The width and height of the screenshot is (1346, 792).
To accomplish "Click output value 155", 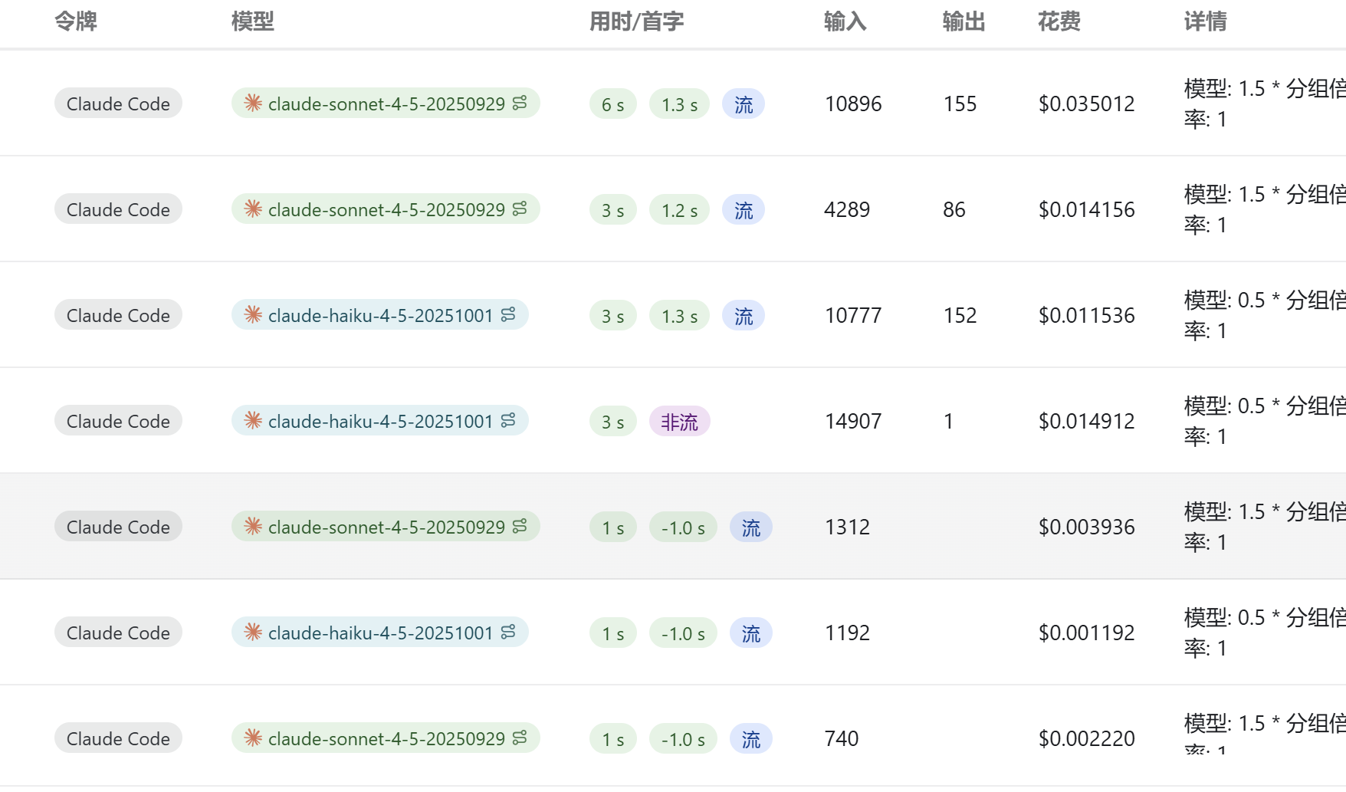I will (960, 104).
